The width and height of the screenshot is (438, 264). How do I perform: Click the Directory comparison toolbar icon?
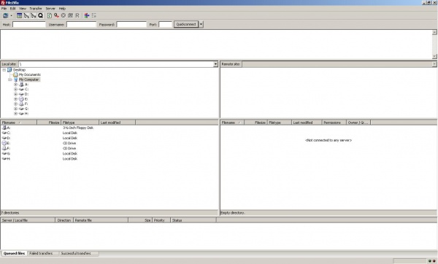pyautogui.click(x=94, y=15)
